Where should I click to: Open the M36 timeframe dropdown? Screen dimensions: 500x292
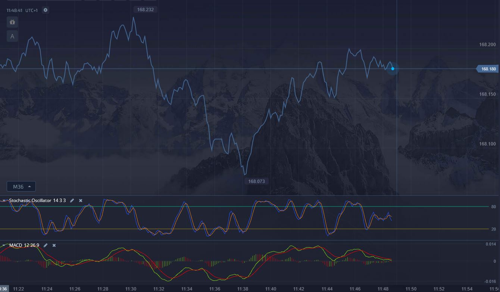click(x=21, y=186)
